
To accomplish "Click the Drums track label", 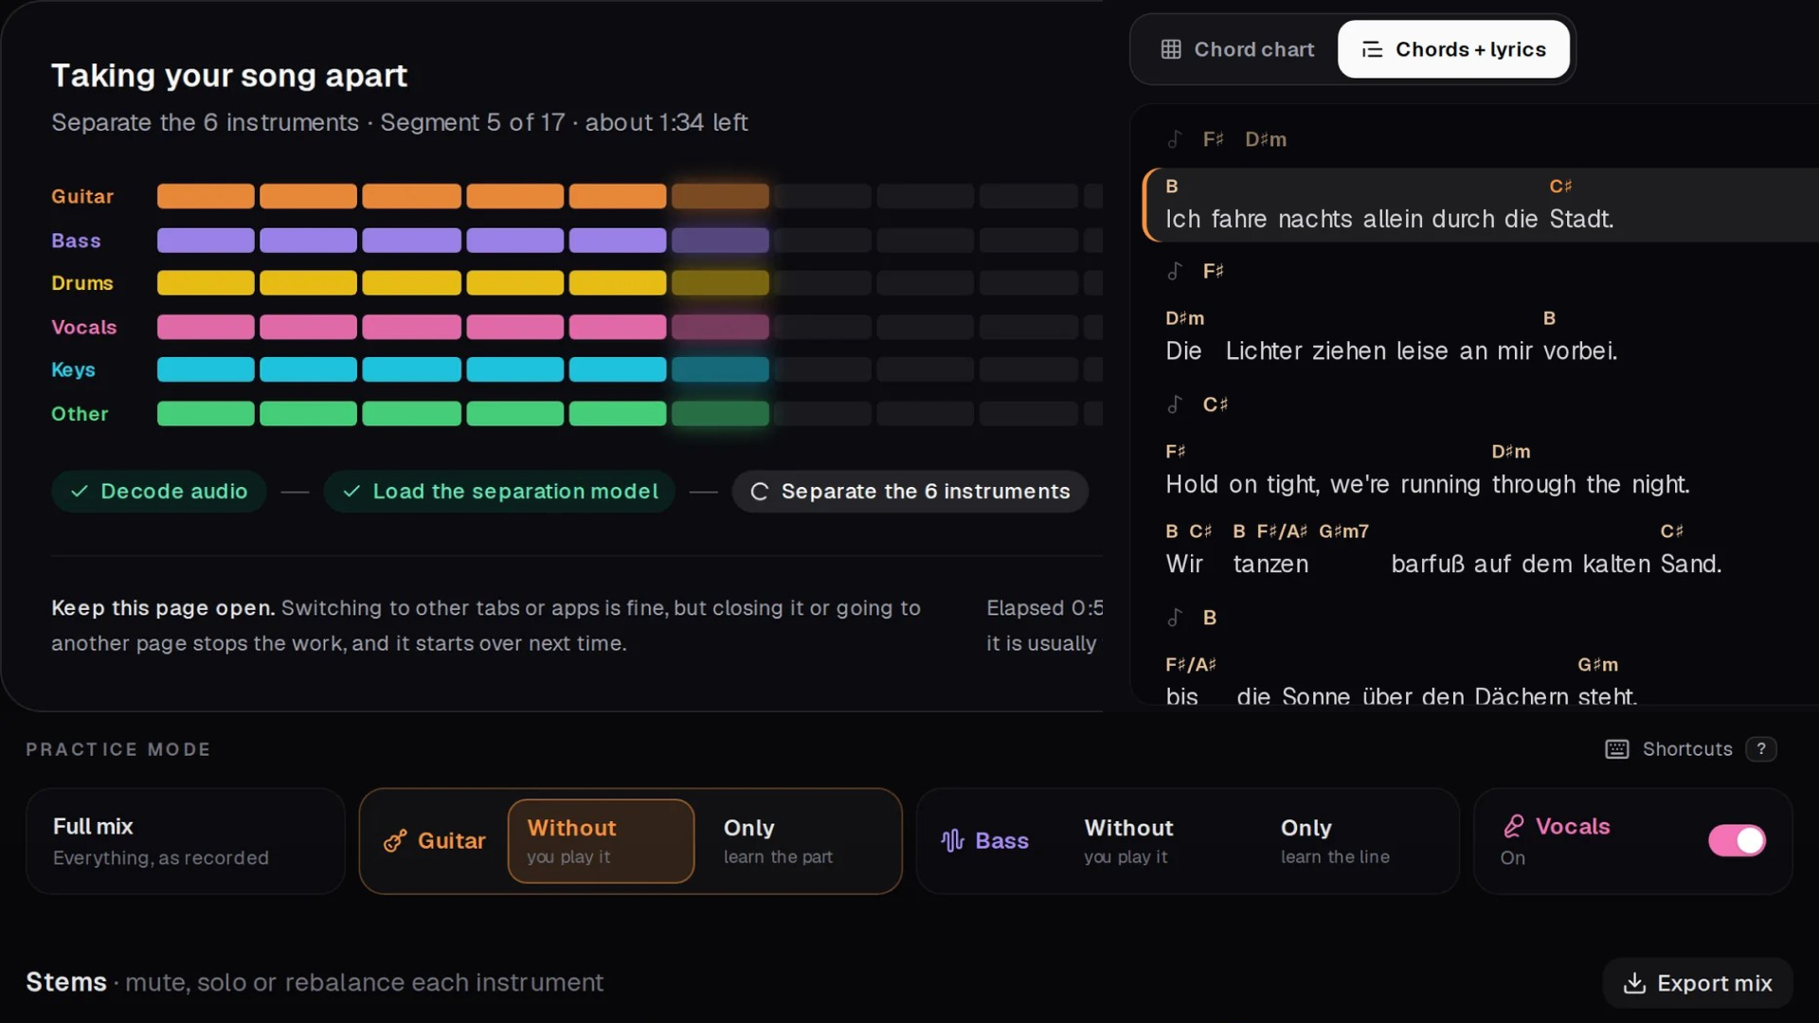I will point(82,283).
